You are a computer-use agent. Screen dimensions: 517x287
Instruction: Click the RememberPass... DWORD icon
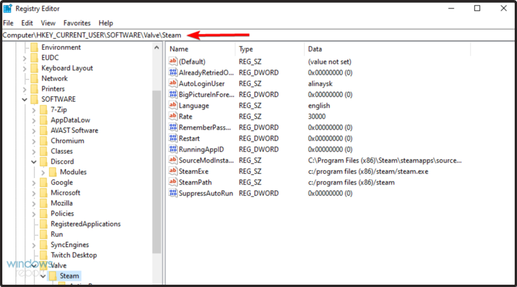(173, 127)
